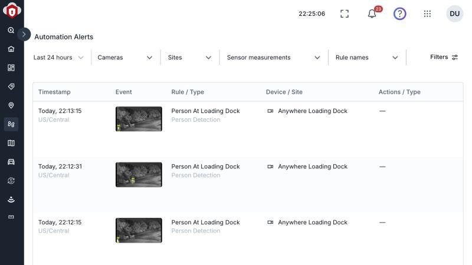This screenshot has width=472, height=265.
Task: Click Anywhere Loading Dock device in 22:12:15 row
Action: point(313,223)
